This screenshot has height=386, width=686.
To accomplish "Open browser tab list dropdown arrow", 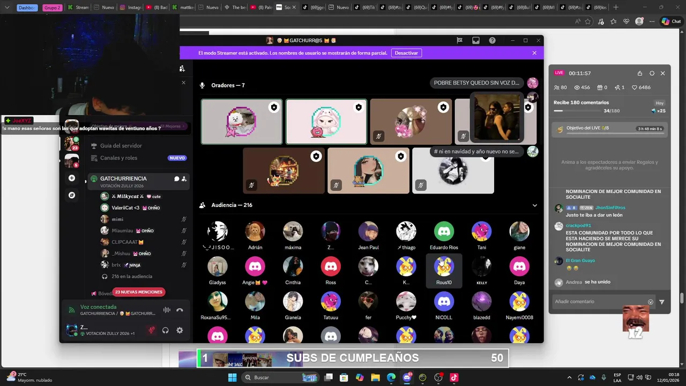I will point(7,8).
